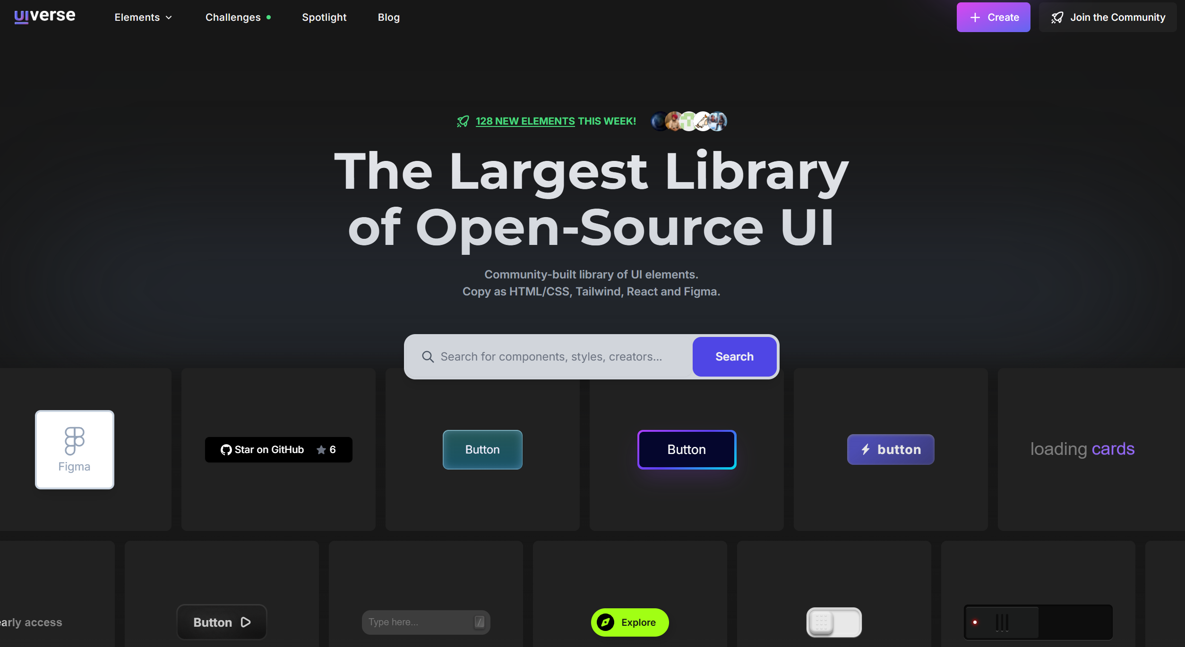Go to the Spotlight page

tap(324, 17)
